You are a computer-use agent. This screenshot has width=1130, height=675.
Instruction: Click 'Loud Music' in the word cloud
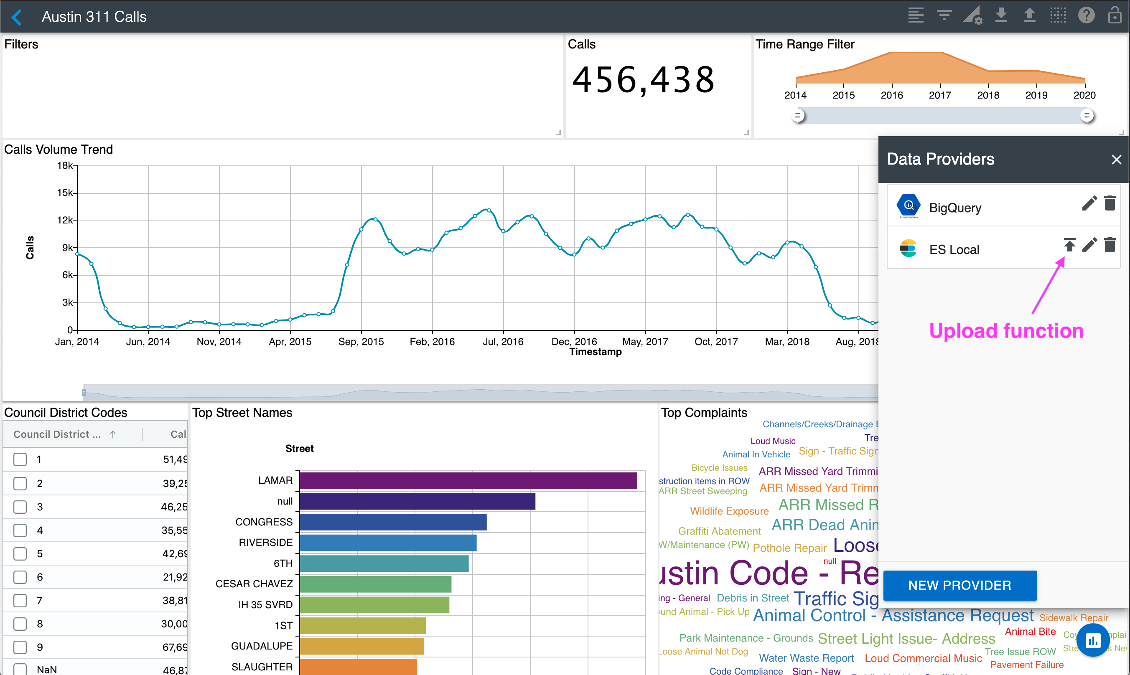[x=773, y=441]
